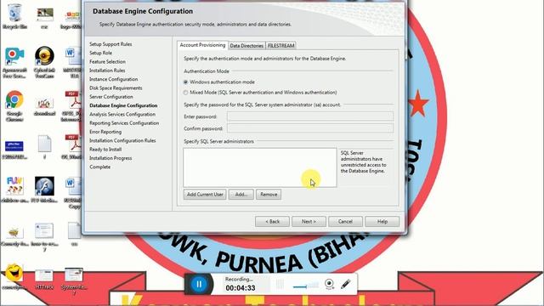Open the blank file icon below download
Screen dimensions: 544x306
pyautogui.click(x=44, y=147)
